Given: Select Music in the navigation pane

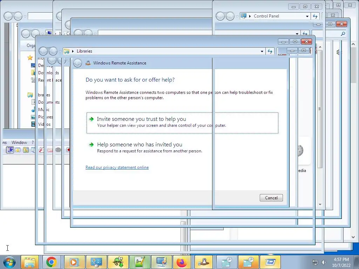Looking at the screenshot, I should 44,110.
